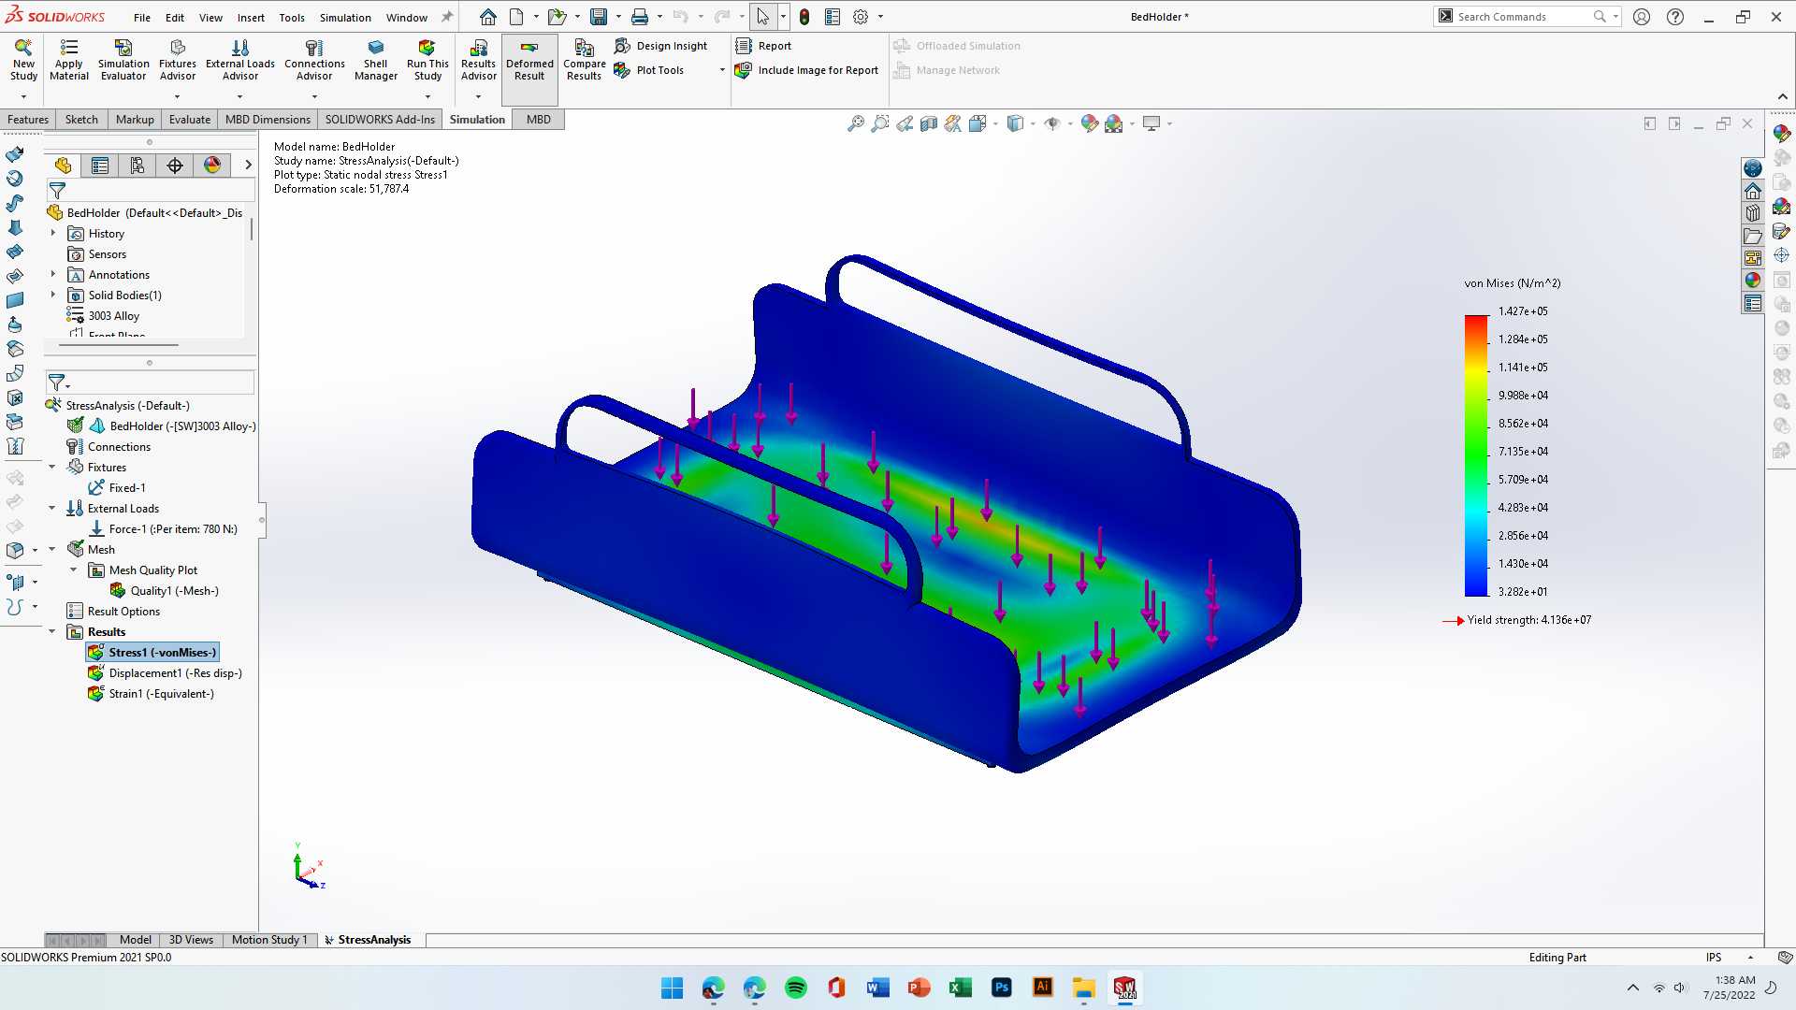Select Force-1 load item
Viewport: 1796px width, 1010px height.
point(163,529)
